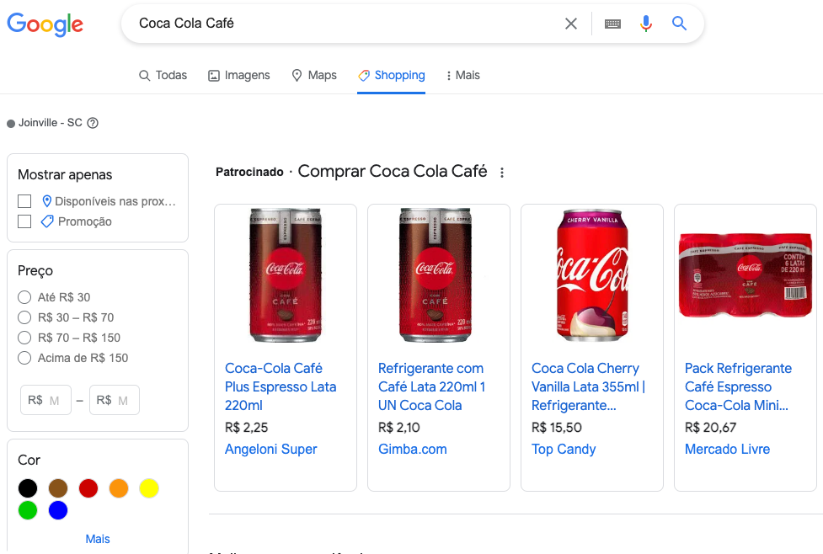Filter by red color swatch

(88, 487)
